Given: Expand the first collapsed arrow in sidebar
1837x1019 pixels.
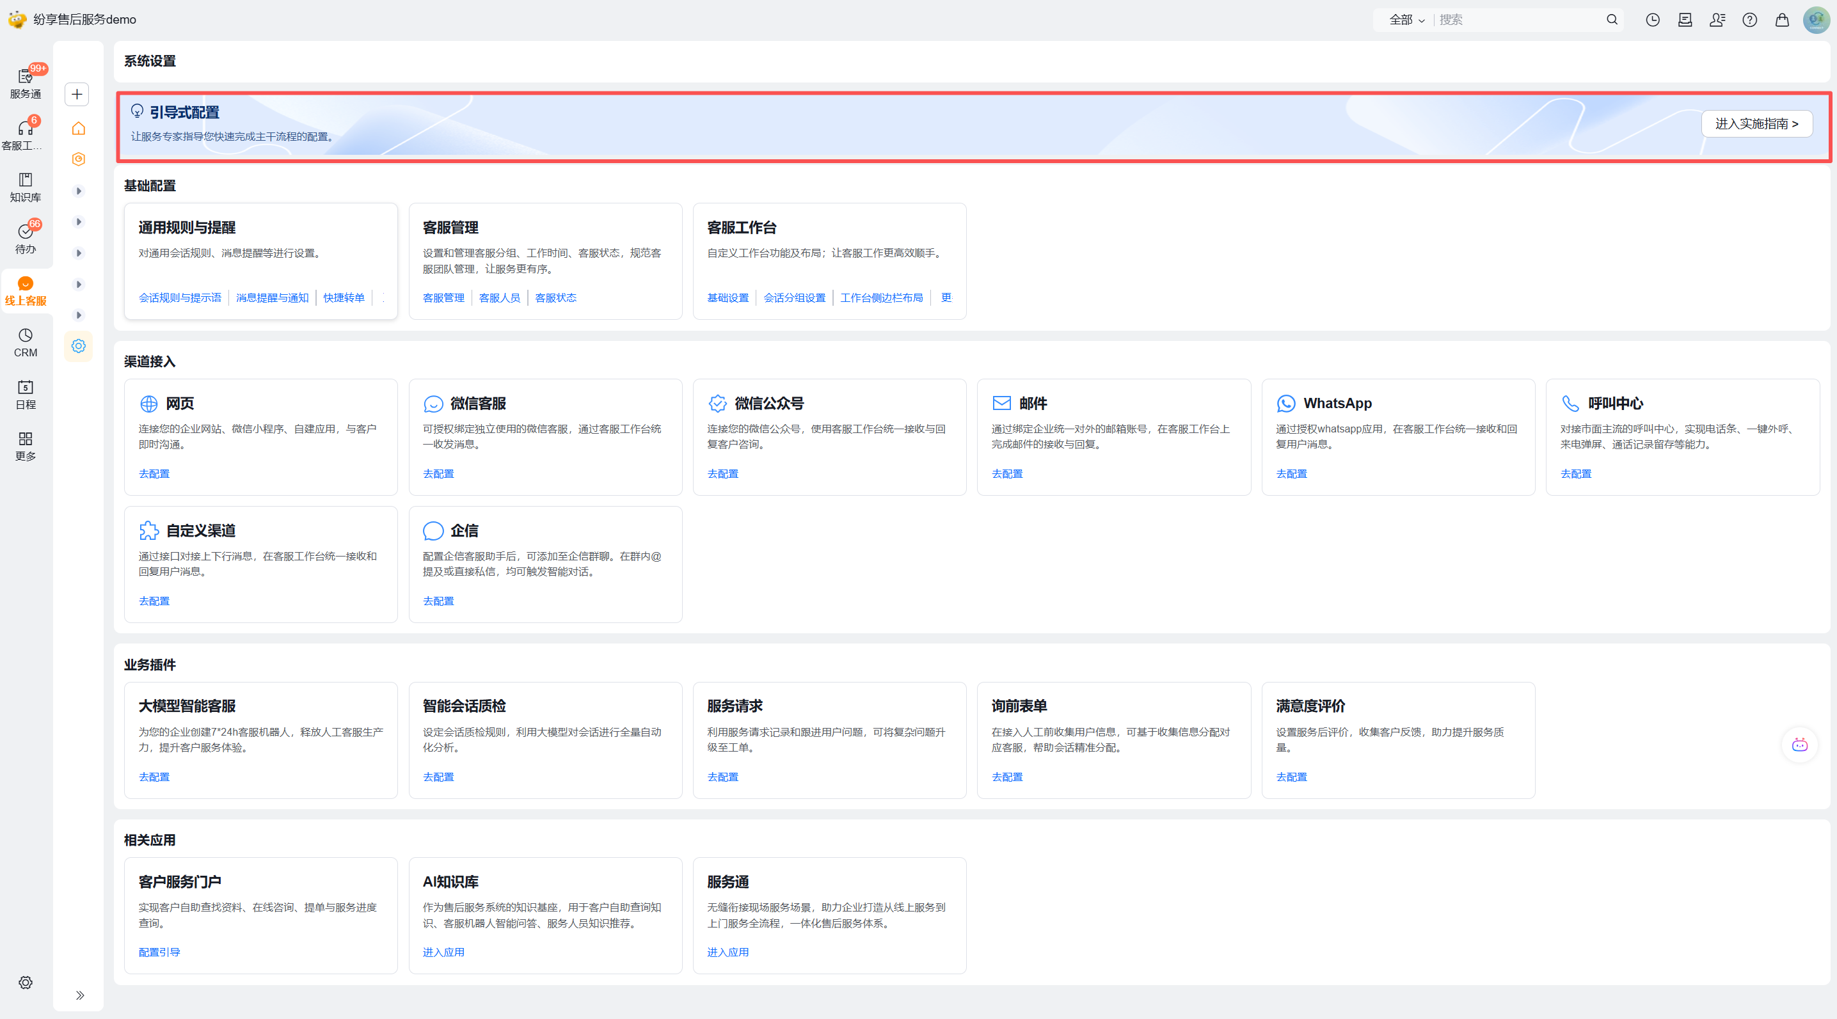Looking at the screenshot, I should pyautogui.click(x=79, y=191).
